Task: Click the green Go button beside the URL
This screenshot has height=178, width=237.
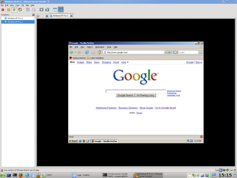Action: 170,52
